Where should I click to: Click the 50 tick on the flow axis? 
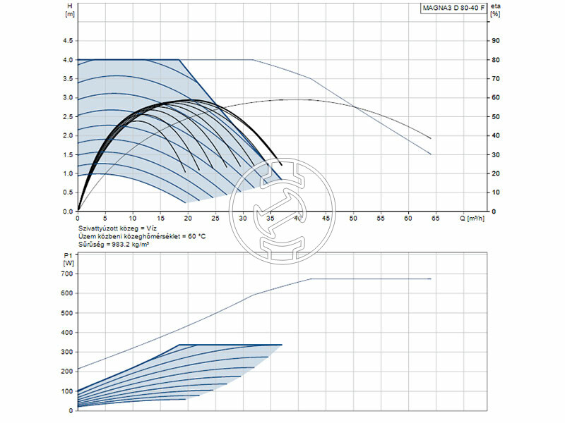[x=353, y=219]
